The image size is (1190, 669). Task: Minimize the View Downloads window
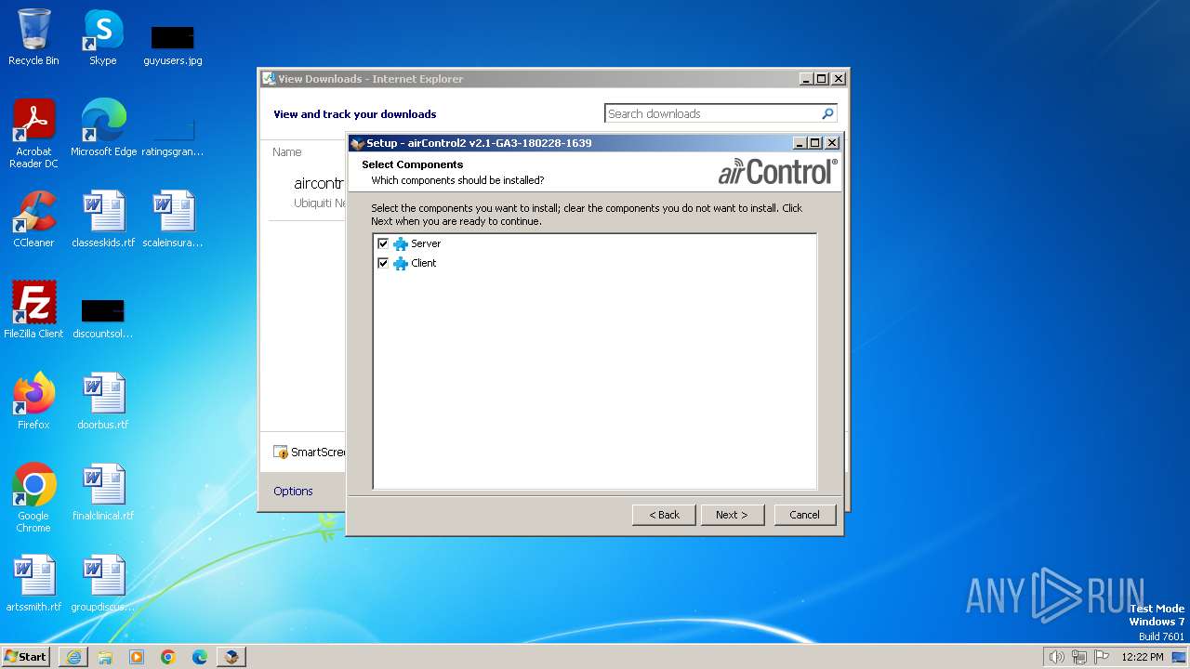click(804, 79)
